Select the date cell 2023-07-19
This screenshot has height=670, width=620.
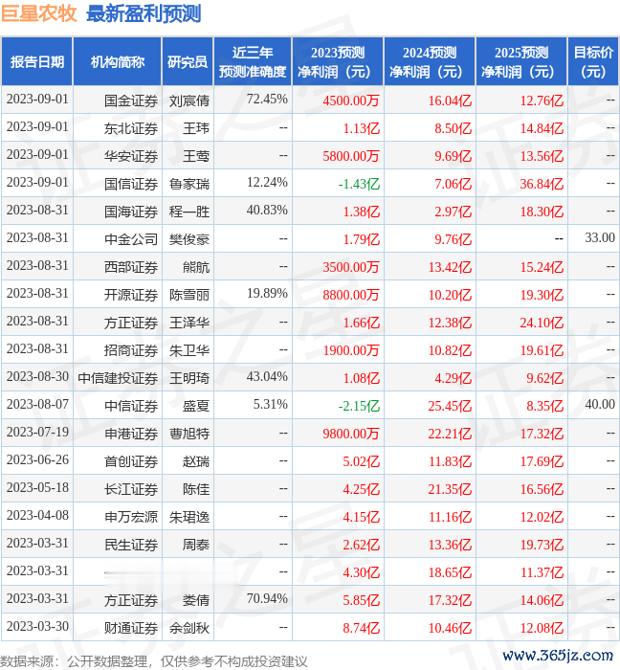(x=37, y=432)
